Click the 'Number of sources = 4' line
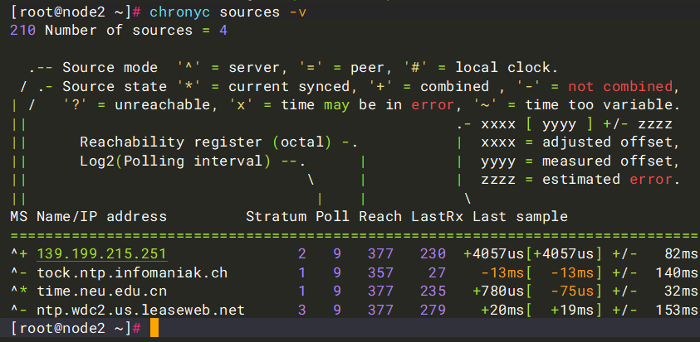Screen dimensions: 700x342 (136, 31)
